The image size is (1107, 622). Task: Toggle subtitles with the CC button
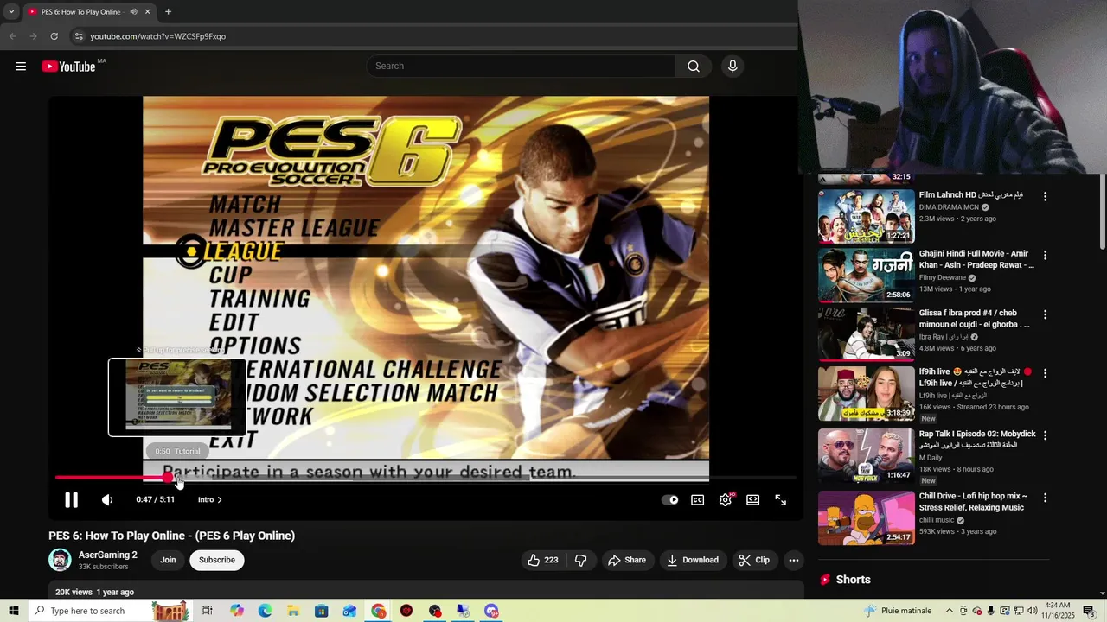[x=698, y=500]
